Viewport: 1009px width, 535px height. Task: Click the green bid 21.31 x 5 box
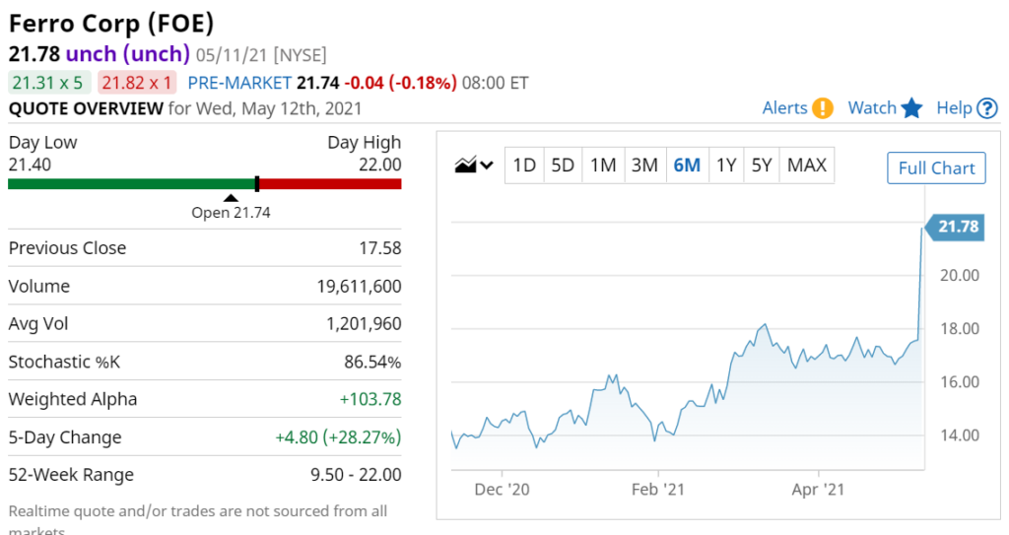click(x=49, y=83)
